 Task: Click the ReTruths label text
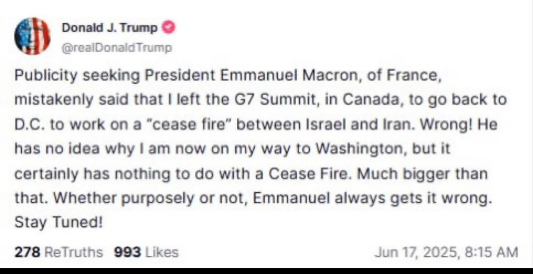click(73, 252)
